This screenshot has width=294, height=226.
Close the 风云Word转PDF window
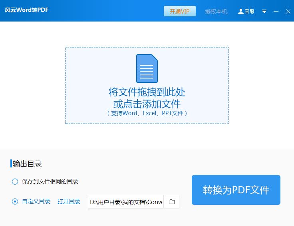288,12
